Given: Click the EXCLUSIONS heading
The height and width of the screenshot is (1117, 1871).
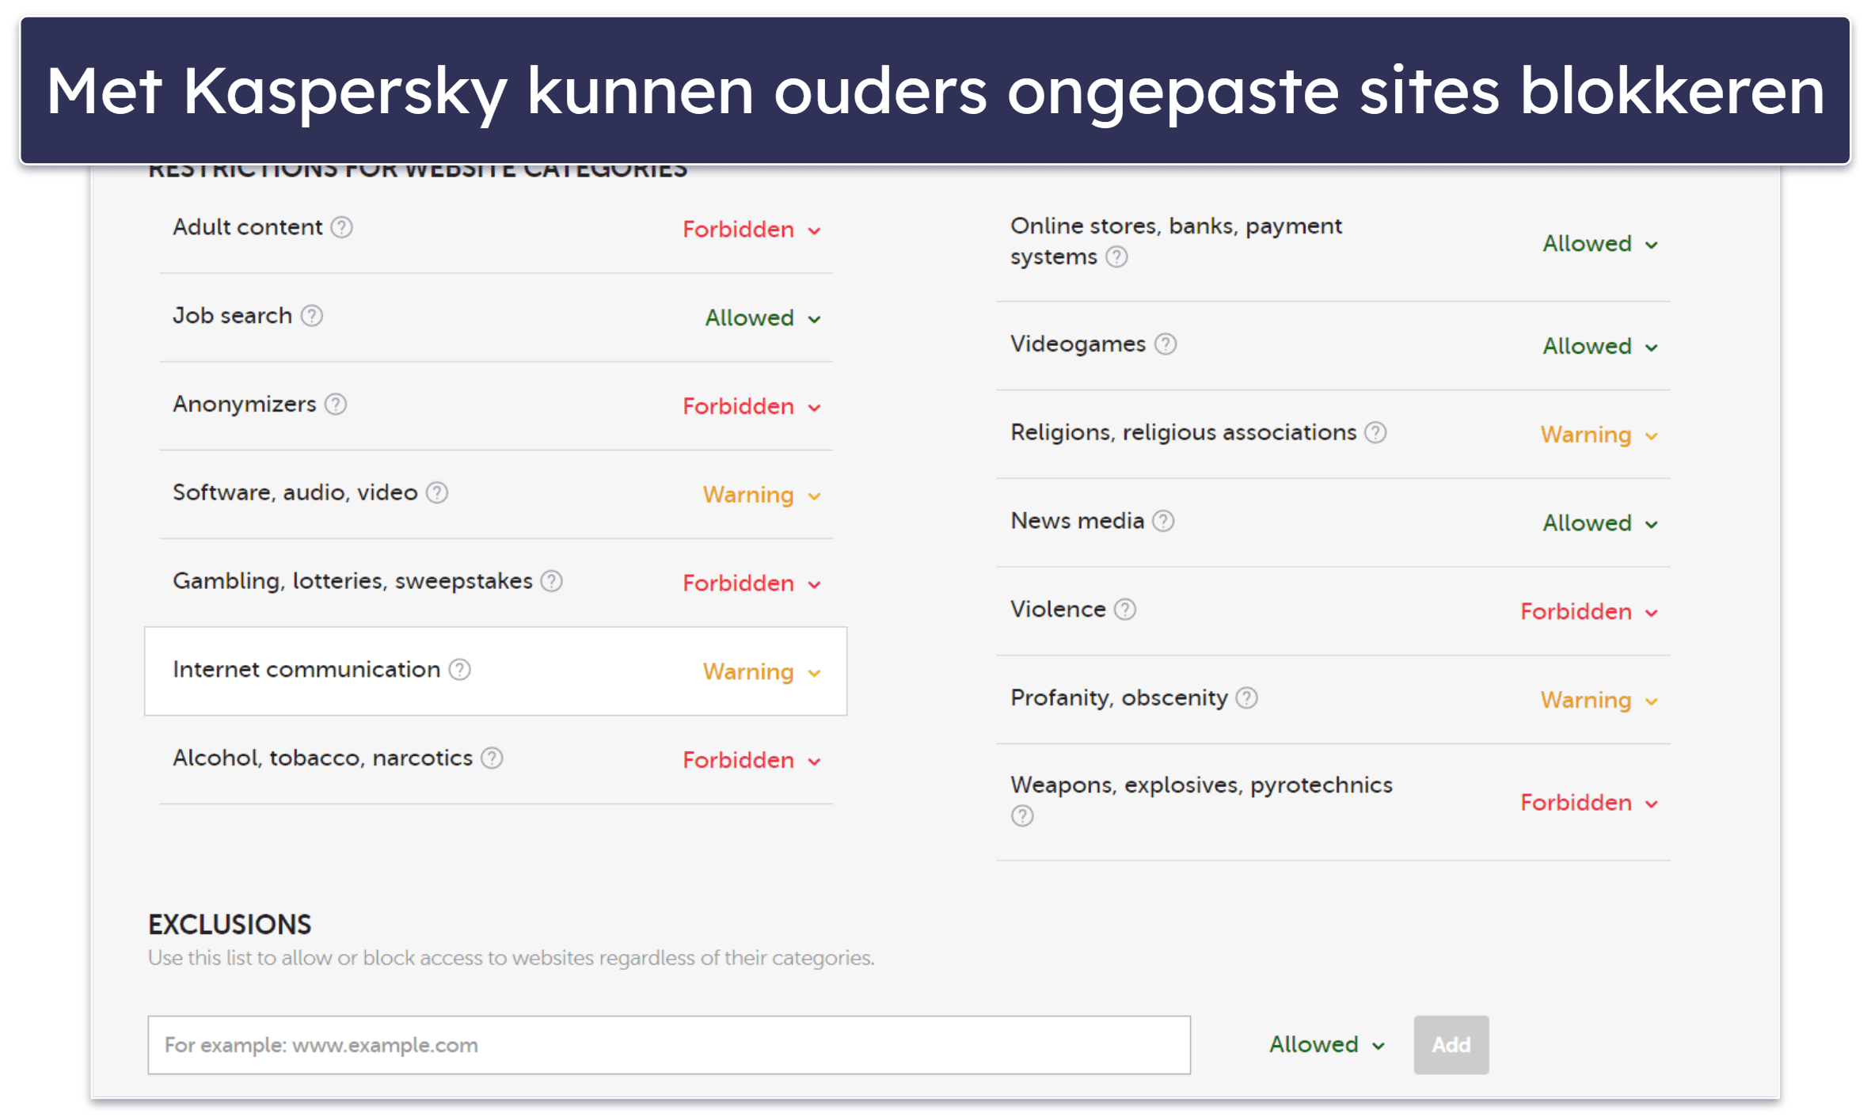Looking at the screenshot, I should (x=230, y=925).
